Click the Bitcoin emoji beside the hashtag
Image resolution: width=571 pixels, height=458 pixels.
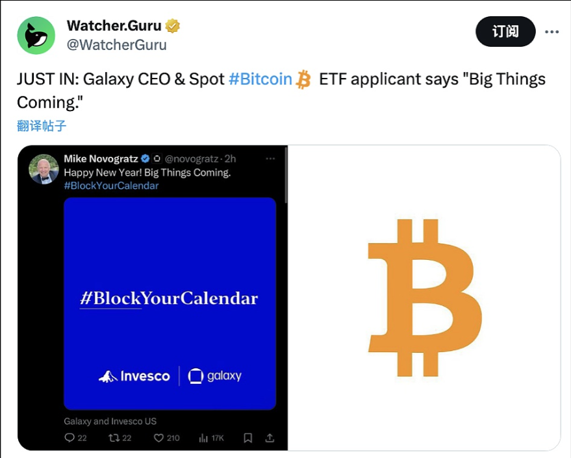pos(303,80)
